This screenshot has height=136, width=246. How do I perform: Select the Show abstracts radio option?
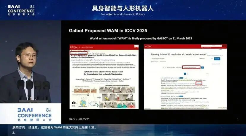[x=154, y=62]
